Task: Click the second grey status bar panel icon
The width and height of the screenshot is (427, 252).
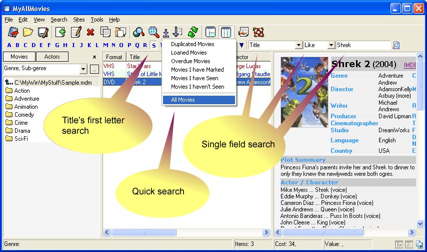Action: point(409,244)
